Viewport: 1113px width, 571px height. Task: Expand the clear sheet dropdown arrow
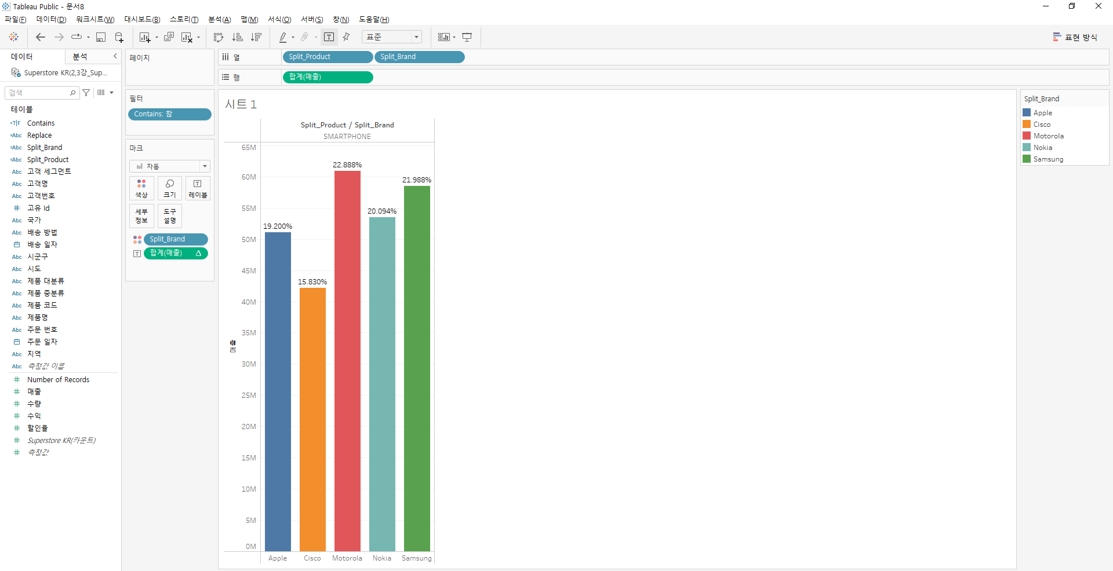[x=198, y=38]
